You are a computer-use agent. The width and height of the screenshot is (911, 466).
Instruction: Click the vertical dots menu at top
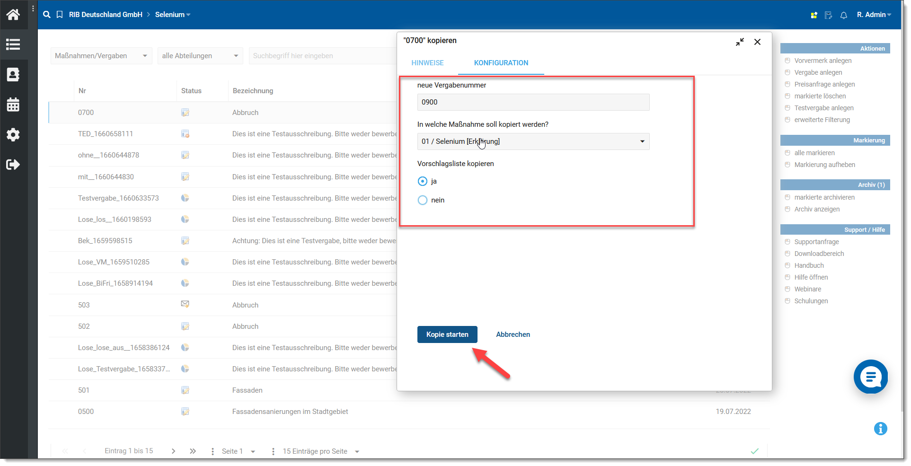click(33, 9)
